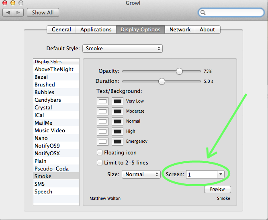Click the magnifier icon in search field
268x220 pixels.
point(203,12)
